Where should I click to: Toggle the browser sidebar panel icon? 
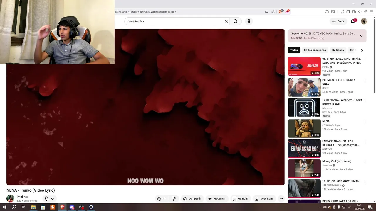348,12
